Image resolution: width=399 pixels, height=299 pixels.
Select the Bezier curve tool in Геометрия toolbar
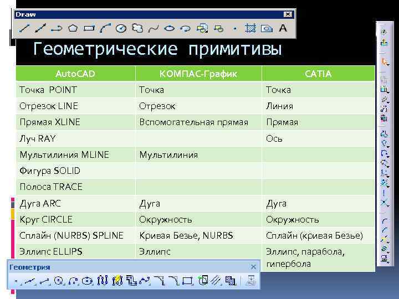145,280
